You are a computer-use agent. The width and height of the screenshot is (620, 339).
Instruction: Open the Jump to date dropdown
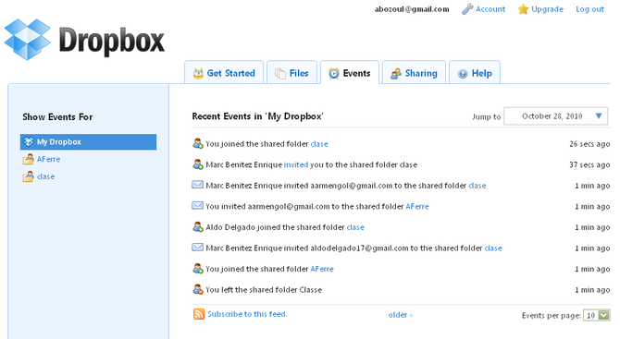point(555,116)
